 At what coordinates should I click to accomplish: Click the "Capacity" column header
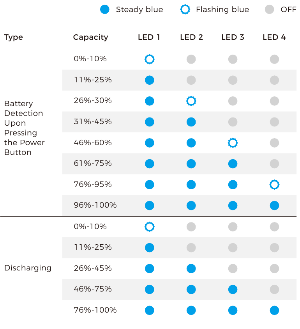click(x=90, y=37)
